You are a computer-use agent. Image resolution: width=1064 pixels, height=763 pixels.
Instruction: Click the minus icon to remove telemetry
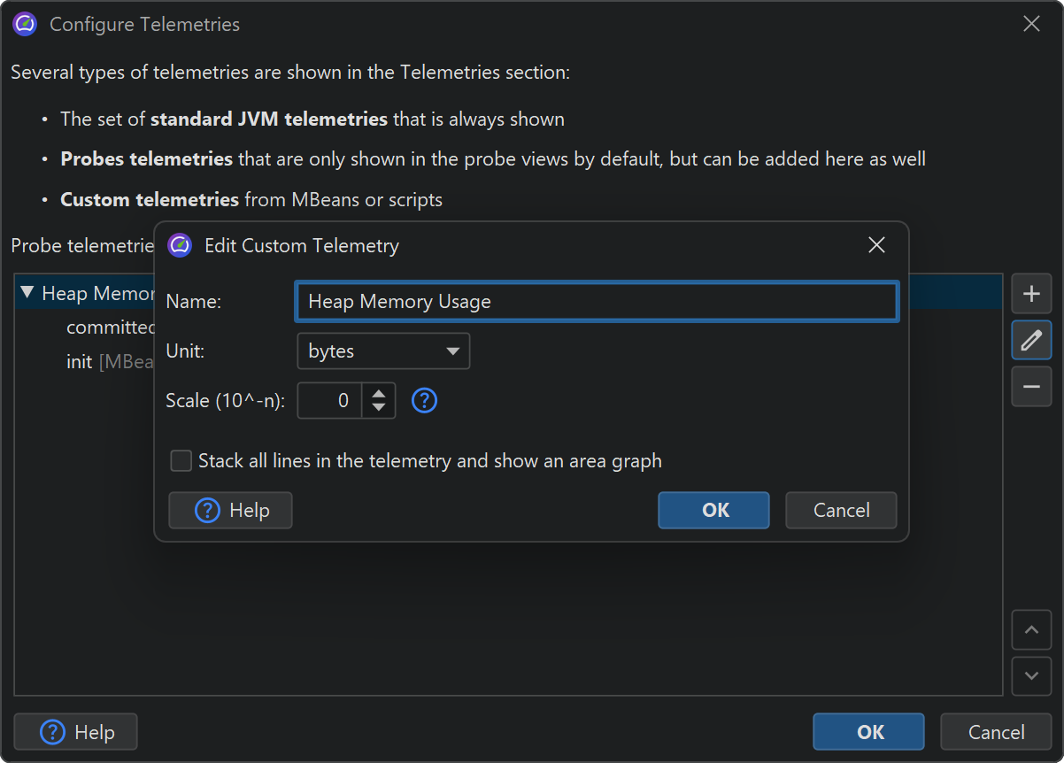click(x=1031, y=387)
